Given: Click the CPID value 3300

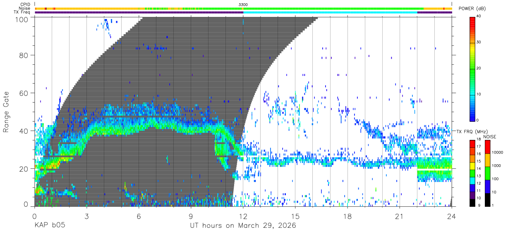Looking at the screenshot, I should (x=243, y=4).
